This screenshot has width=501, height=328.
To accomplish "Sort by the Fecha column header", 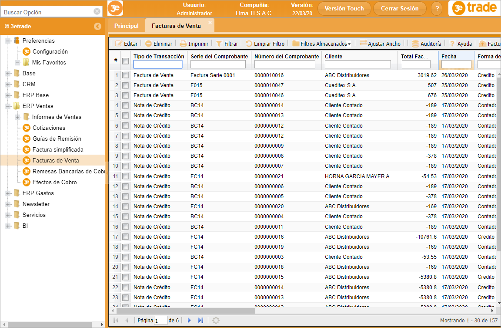I will (x=449, y=56).
